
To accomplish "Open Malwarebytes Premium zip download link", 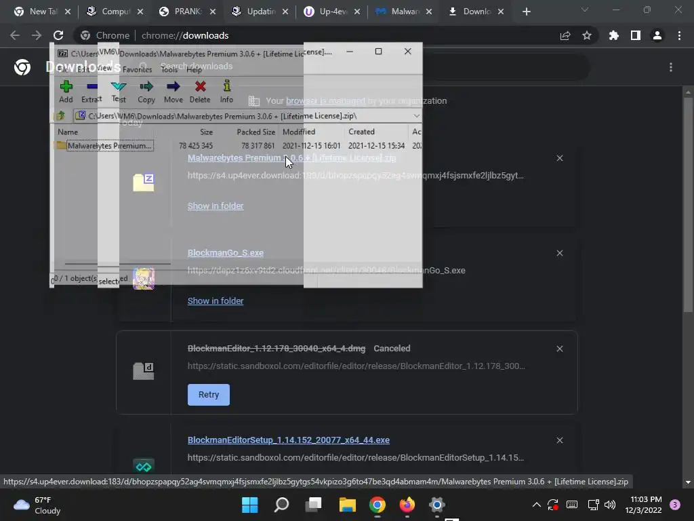I will coord(291,157).
